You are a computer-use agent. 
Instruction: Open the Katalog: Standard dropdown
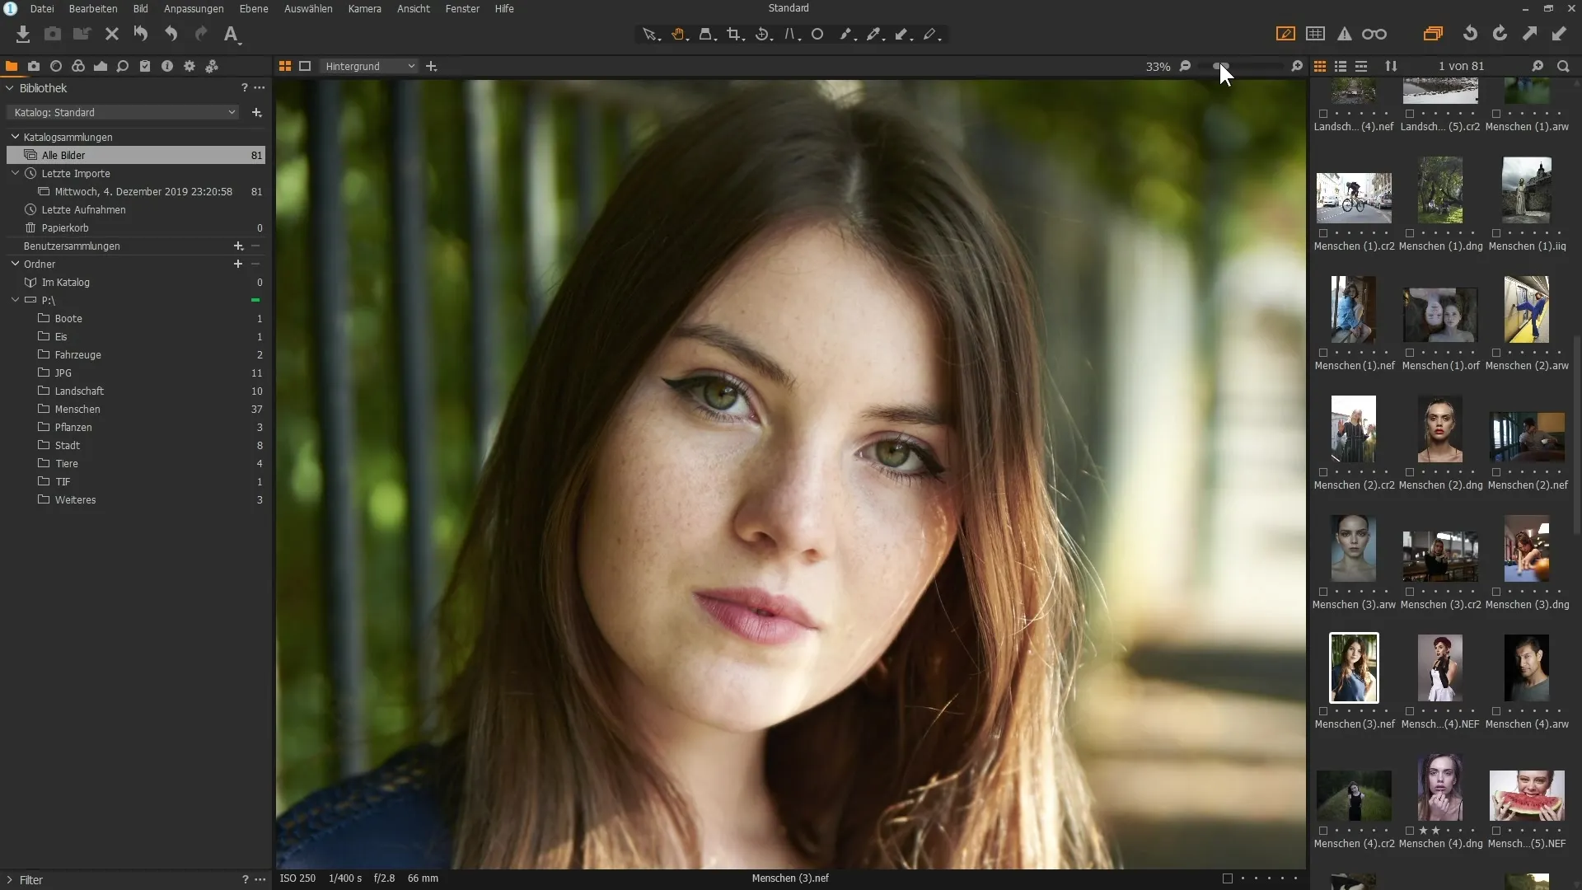[x=123, y=112]
